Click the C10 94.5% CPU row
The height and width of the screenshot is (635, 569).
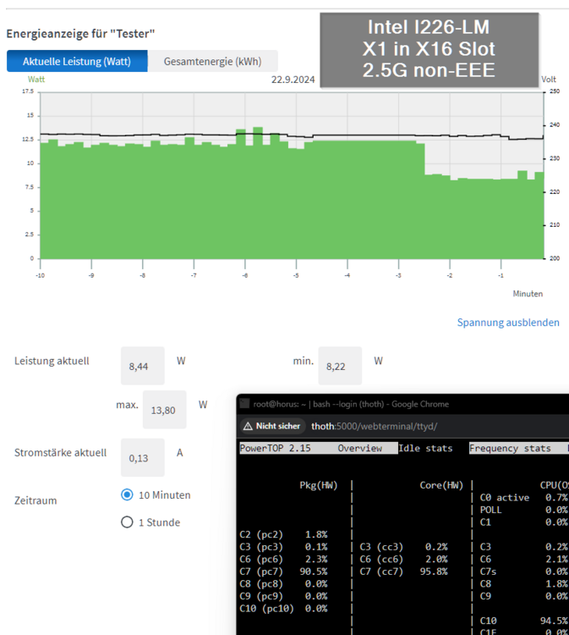coord(523,621)
